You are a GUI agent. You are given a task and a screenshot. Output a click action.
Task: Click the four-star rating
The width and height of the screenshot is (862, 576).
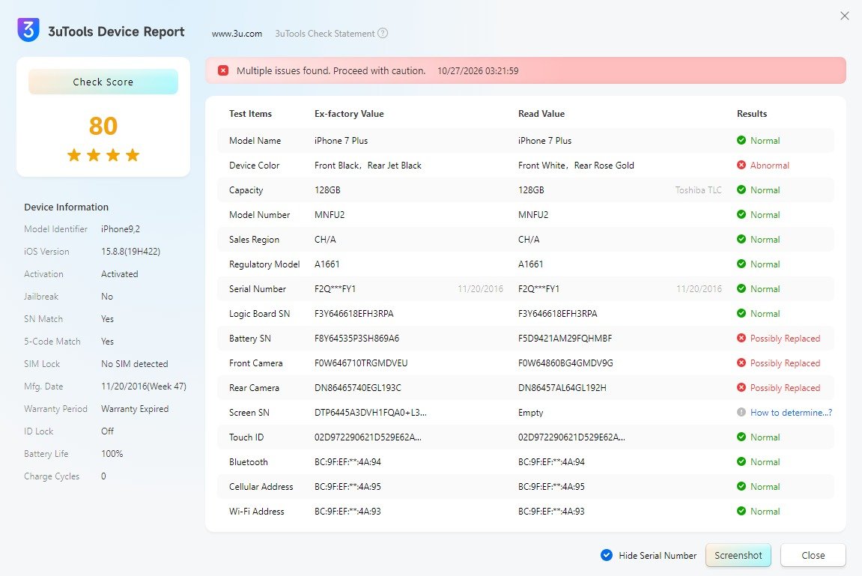[103, 155]
